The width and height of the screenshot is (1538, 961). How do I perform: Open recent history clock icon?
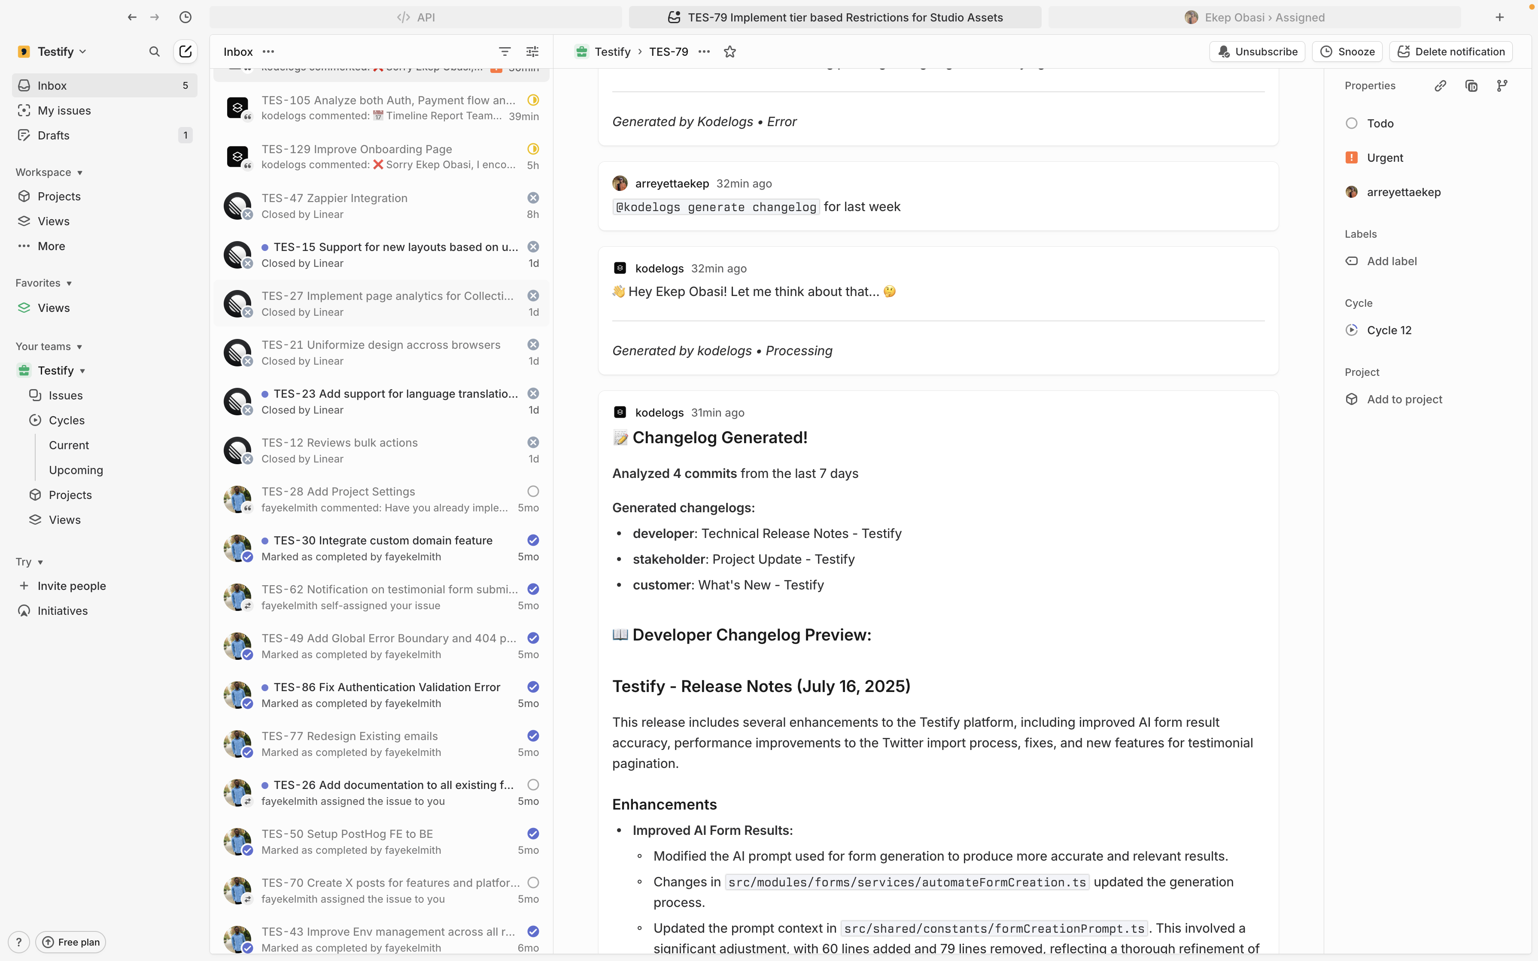185,17
